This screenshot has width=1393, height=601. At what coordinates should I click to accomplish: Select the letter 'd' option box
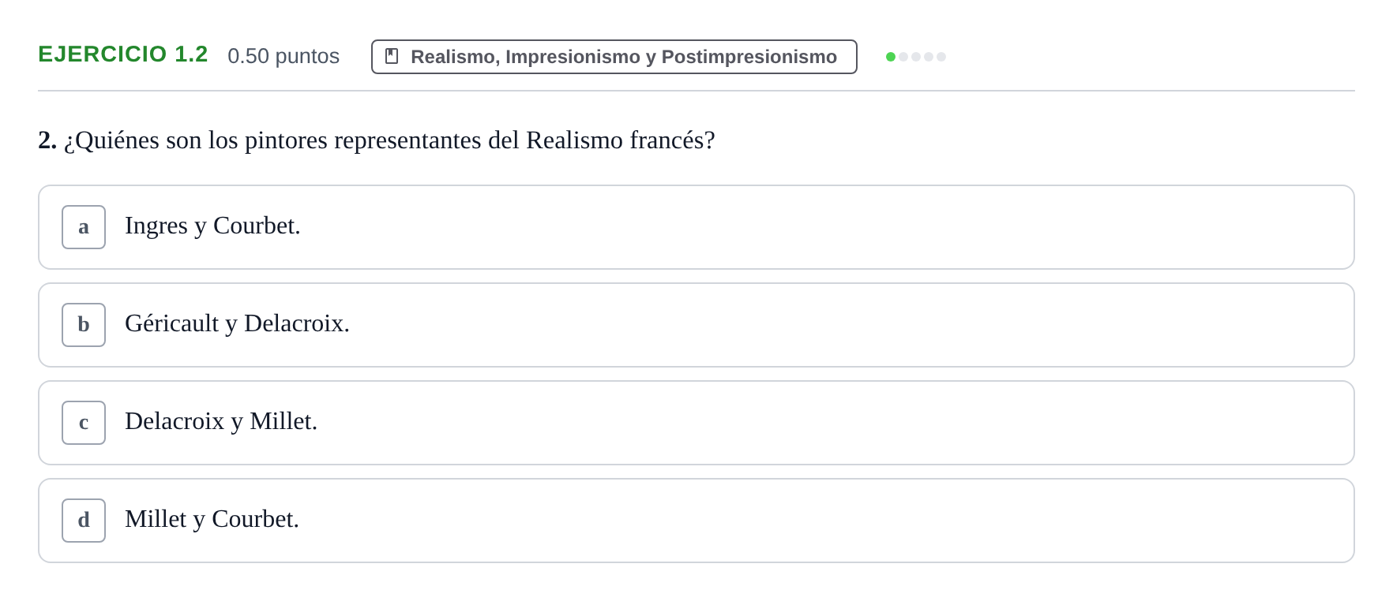[x=84, y=521]
